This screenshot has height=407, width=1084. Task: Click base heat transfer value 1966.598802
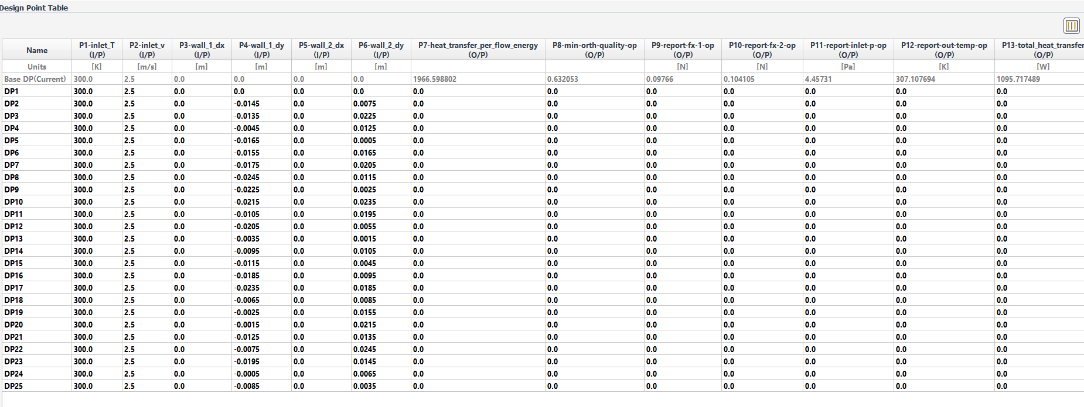434,79
